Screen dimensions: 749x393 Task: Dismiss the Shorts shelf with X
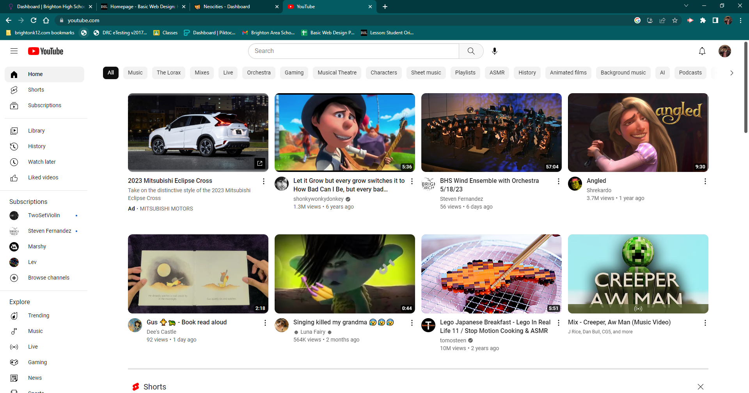pyautogui.click(x=701, y=387)
